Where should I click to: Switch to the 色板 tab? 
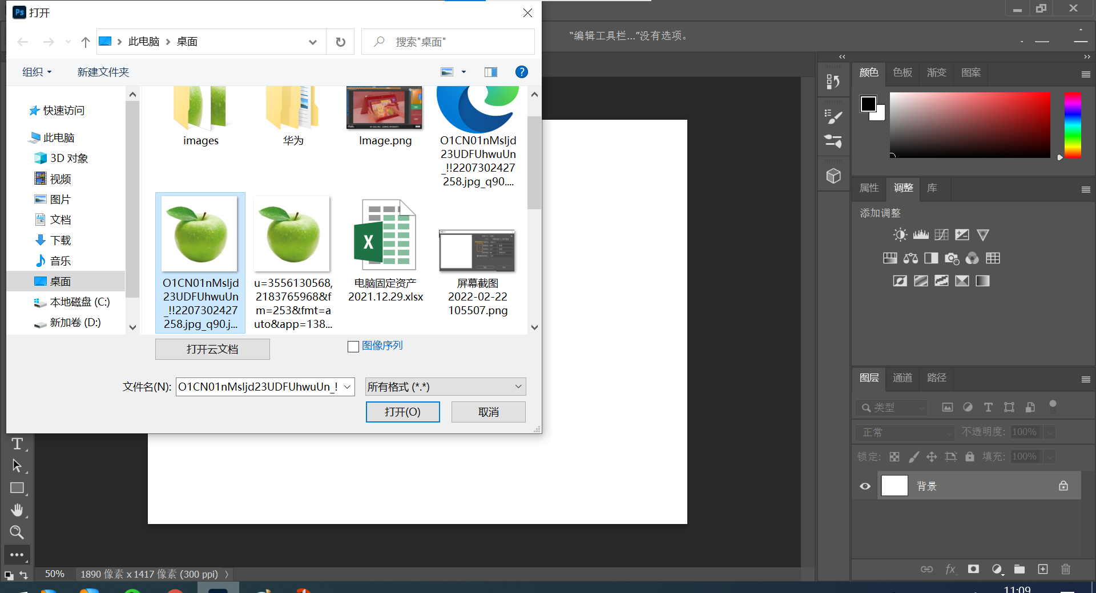tap(902, 72)
